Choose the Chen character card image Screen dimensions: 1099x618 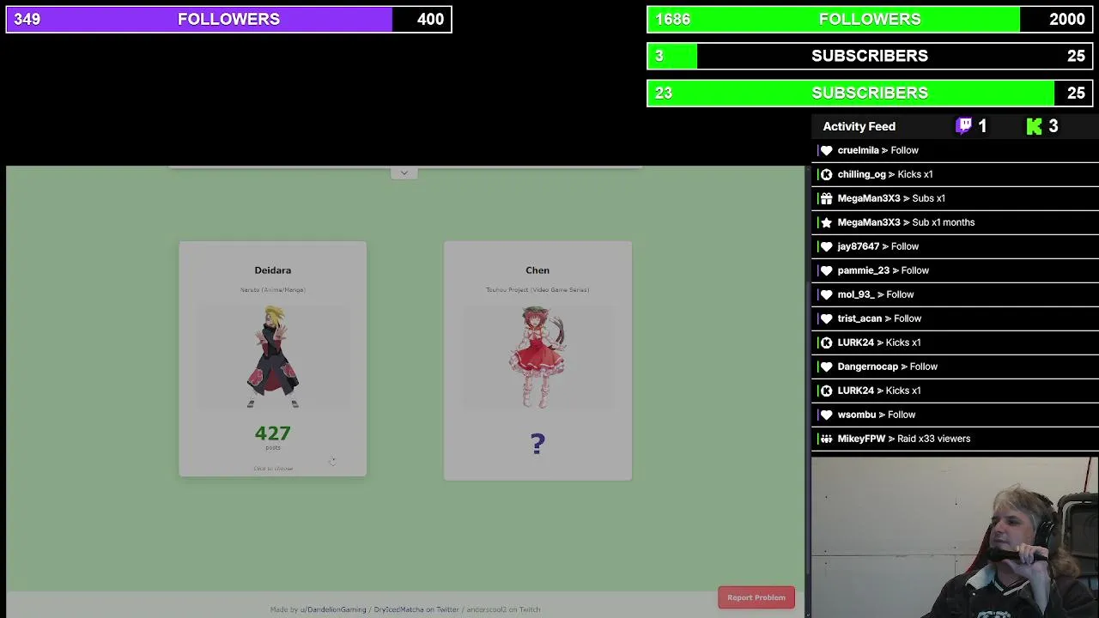pyautogui.click(x=538, y=358)
